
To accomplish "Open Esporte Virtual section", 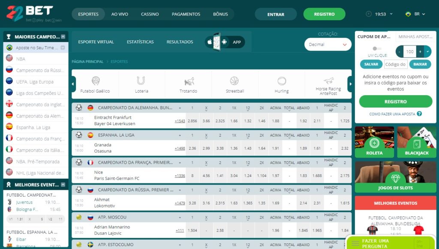I will point(96,42).
